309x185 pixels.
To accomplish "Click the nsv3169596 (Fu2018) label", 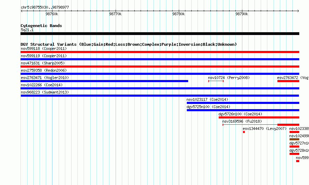I will click(x=242, y=121).
